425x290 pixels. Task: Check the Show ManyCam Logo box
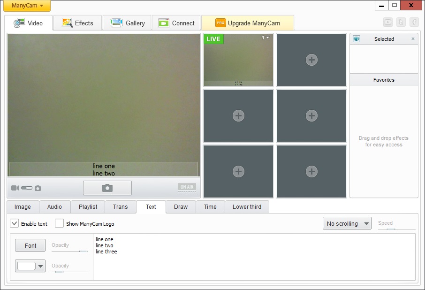point(59,223)
